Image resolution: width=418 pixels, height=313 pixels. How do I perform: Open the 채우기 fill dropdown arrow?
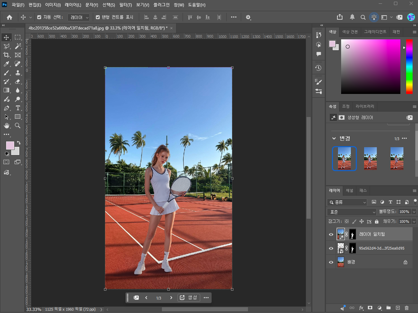414,221
